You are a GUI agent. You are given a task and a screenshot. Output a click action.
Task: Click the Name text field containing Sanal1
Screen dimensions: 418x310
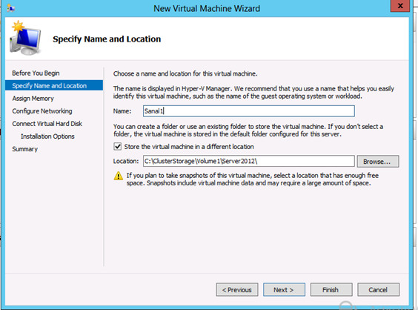click(249, 111)
